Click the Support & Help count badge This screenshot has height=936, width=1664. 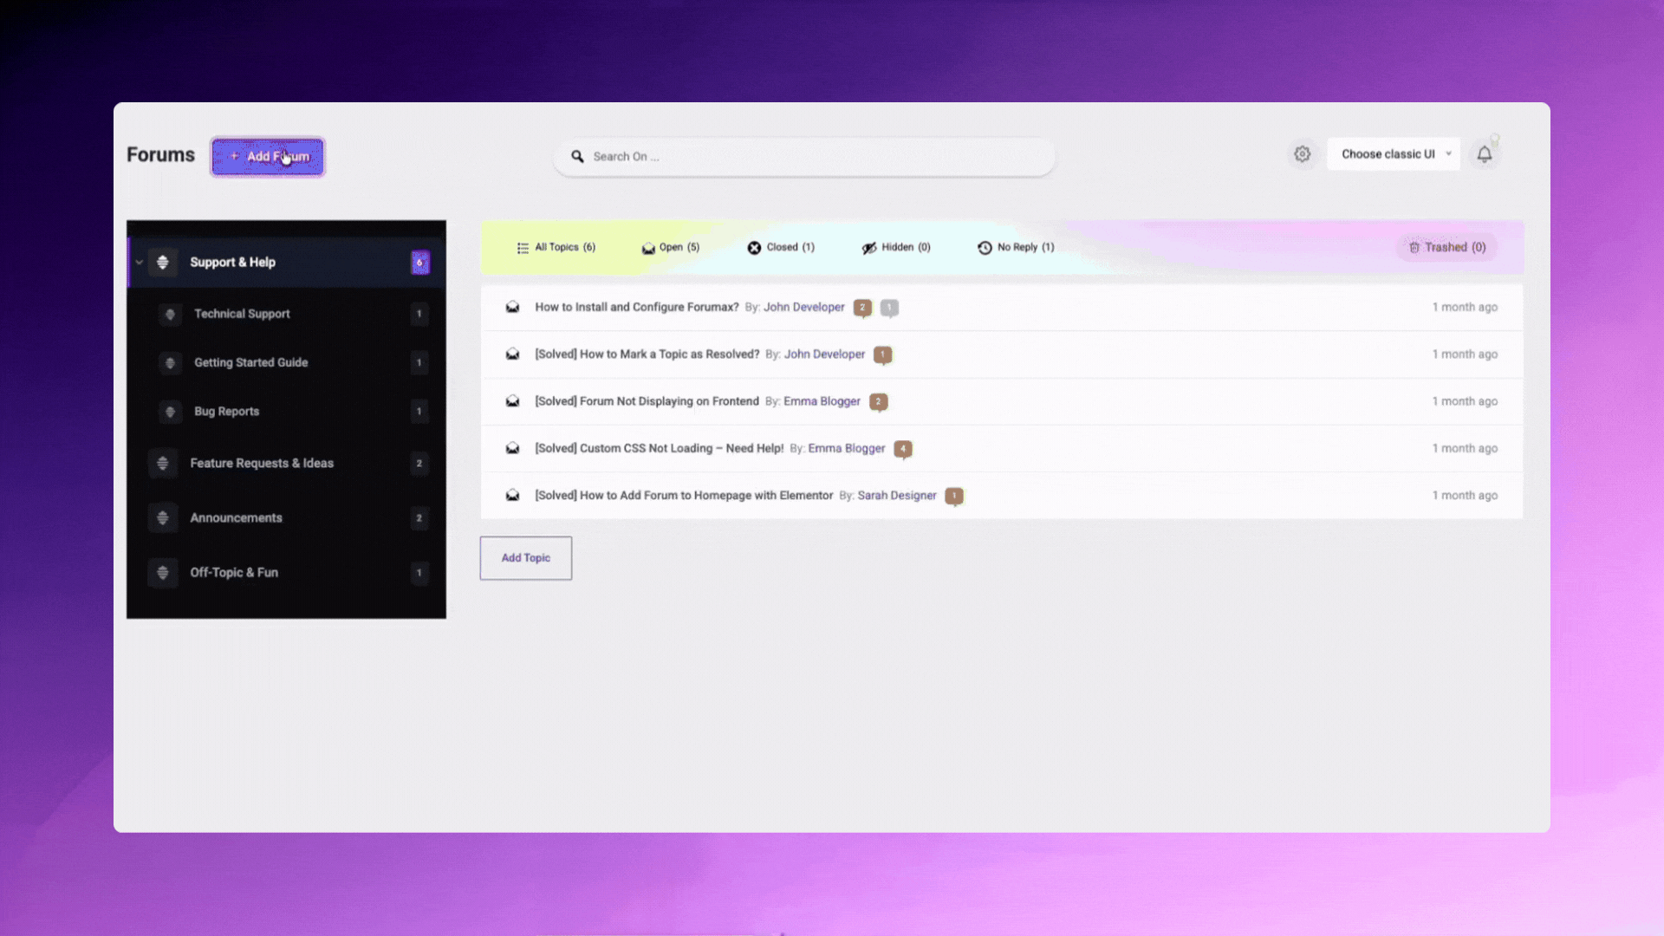pos(419,263)
